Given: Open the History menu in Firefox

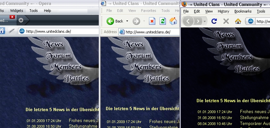Looking at the screenshot, I should click(x=223, y=11).
